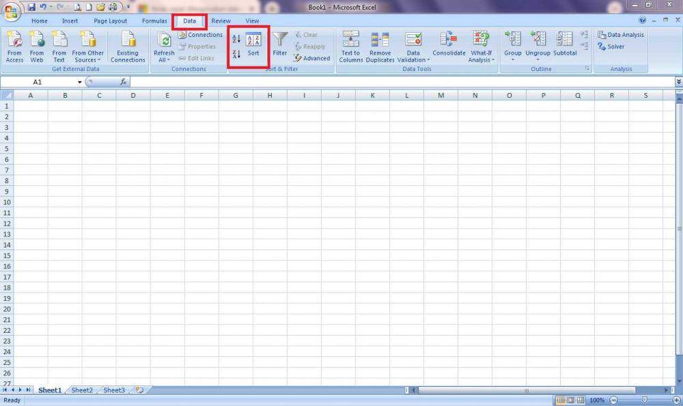This screenshot has width=683, height=406.
Task: Expand Customize Quick Access Toolbar arrow
Action: pos(128,7)
